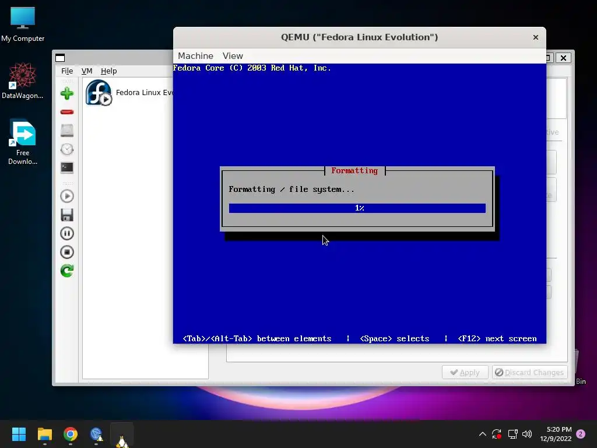
Task: Close the VM manager background window
Action: [x=564, y=58]
